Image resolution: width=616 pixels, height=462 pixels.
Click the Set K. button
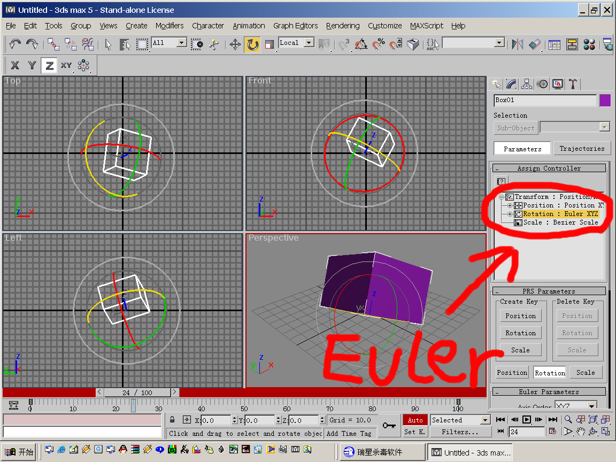415,432
